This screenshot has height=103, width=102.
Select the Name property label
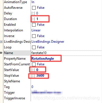point(8,53)
